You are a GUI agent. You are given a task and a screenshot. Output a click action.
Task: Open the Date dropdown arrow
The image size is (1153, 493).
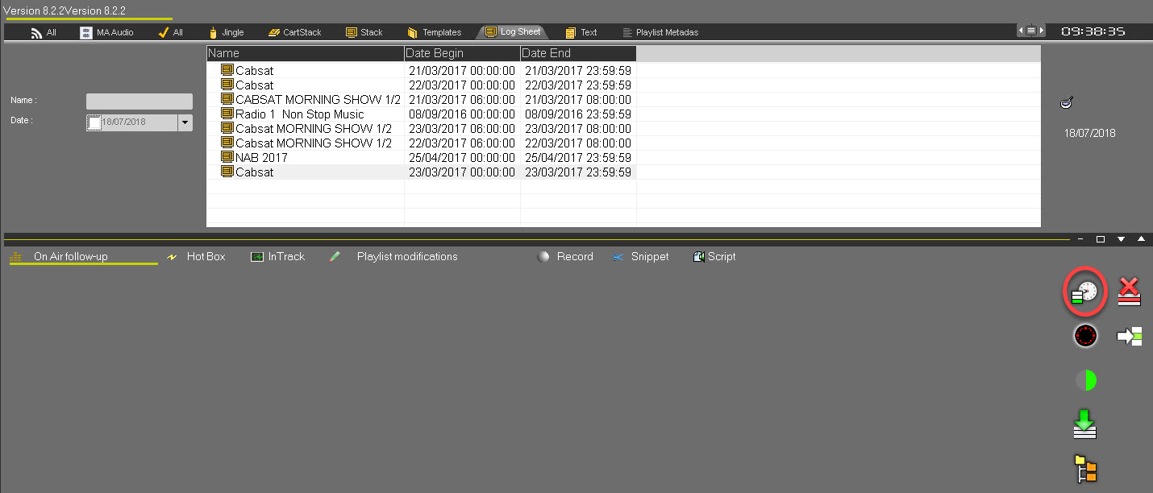coord(185,122)
